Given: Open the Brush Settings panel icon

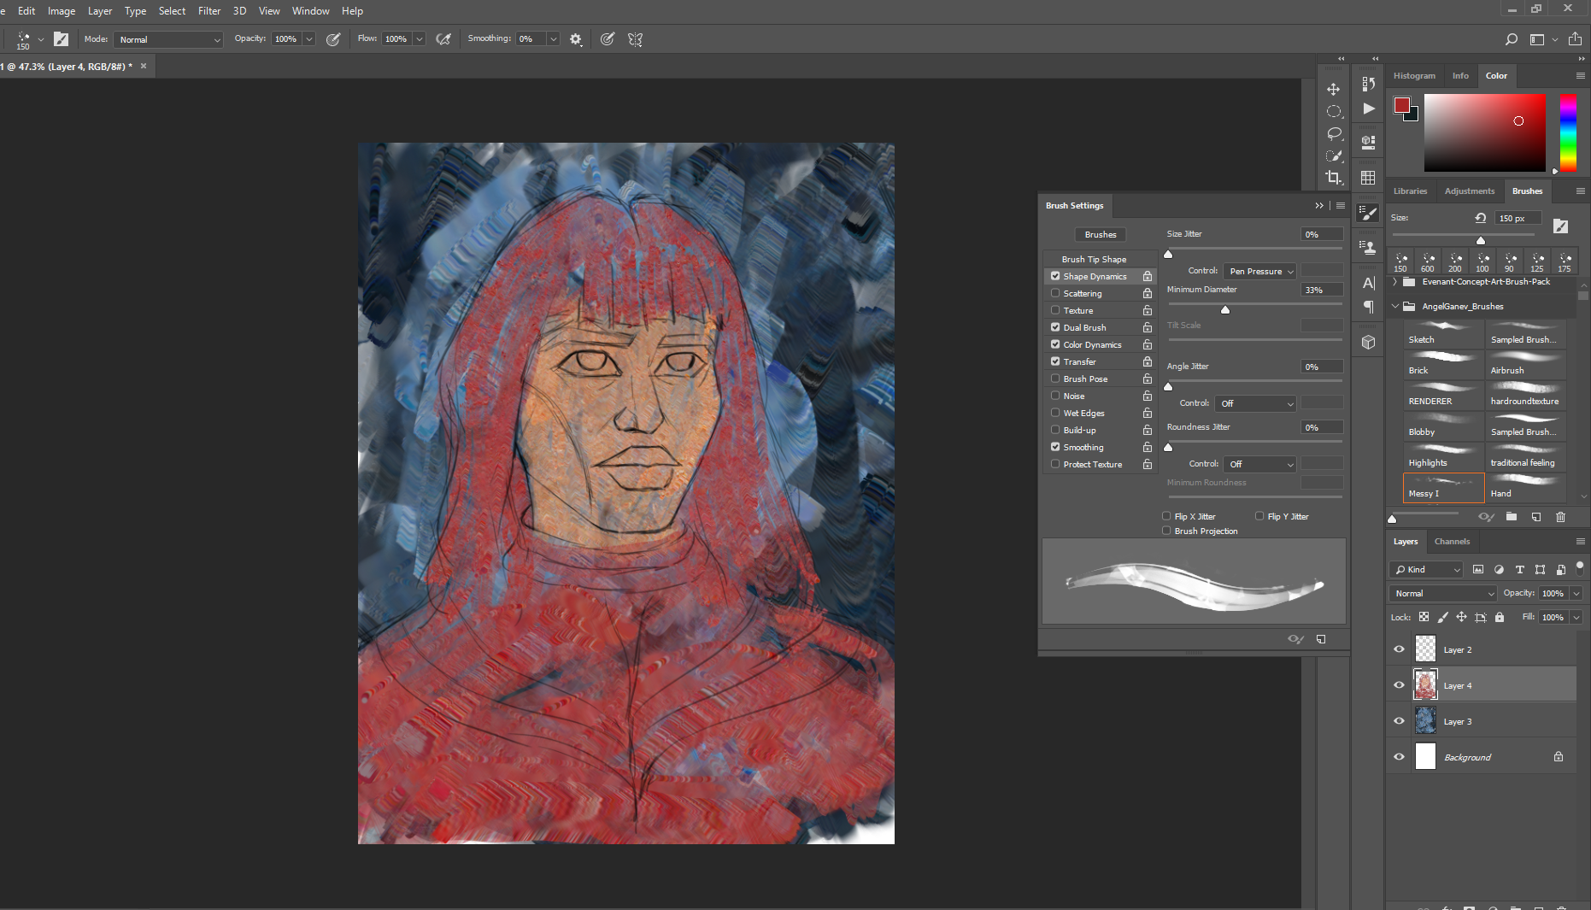Looking at the screenshot, I should tap(1368, 213).
